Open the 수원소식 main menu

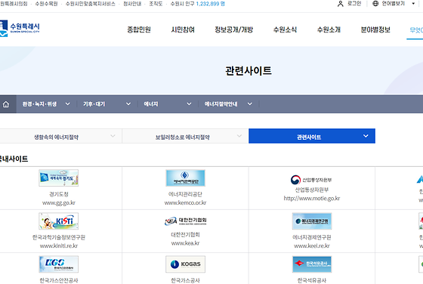[x=285, y=29]
